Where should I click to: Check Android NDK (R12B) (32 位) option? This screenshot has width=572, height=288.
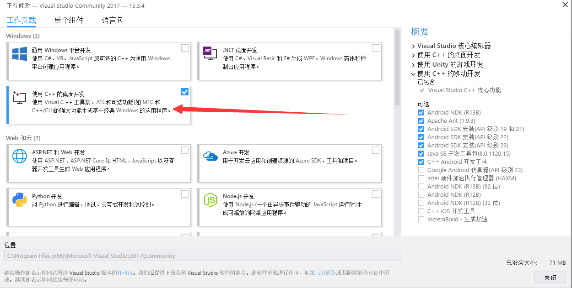tap(421, 203)
